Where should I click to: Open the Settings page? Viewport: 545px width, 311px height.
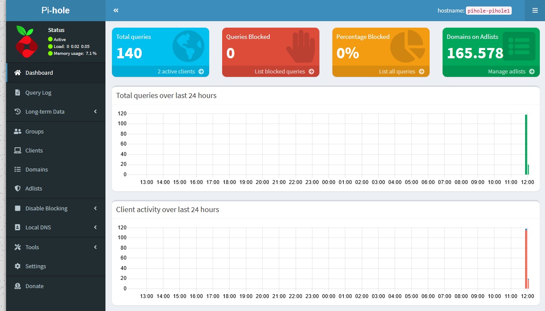[x=56, y=266]
